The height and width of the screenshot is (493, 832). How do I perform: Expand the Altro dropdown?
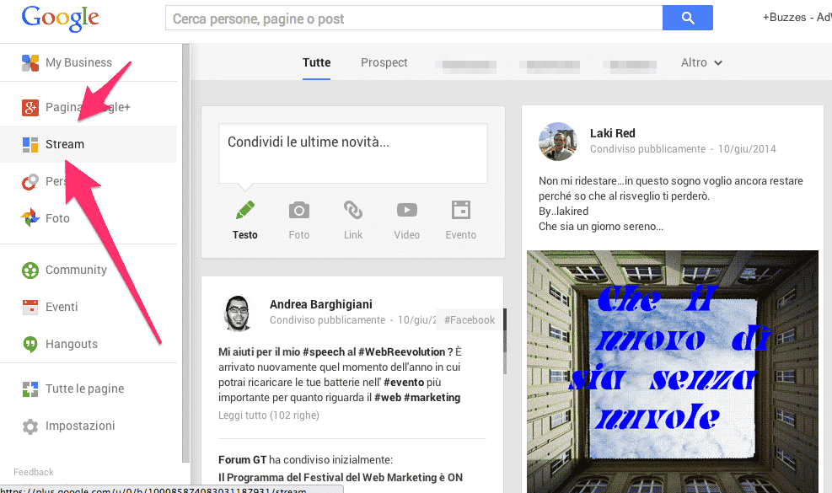(x=701, y=62)
